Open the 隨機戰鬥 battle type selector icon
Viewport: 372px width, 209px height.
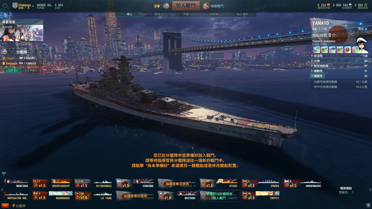click(x=206, y=6)
